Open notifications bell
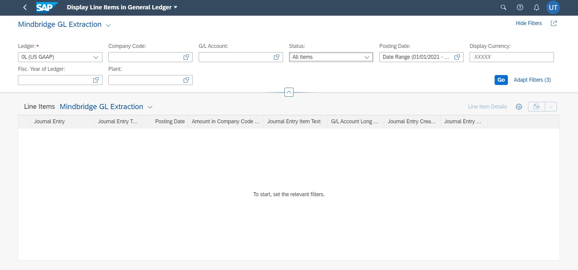The height and width of the screenshot is (270, 578). pos(536,7)
